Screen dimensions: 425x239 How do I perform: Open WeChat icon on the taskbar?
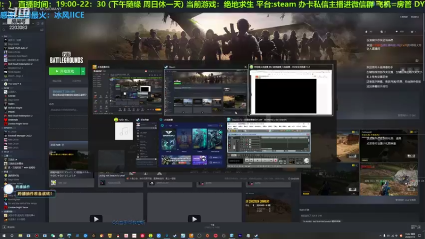coord(53,236)
